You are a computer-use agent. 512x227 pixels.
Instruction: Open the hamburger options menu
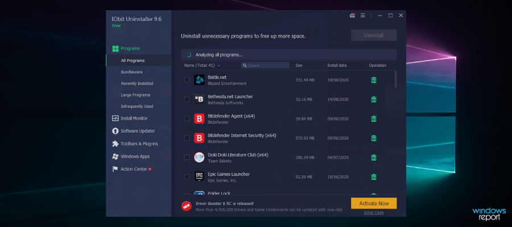tap(362, 15)
